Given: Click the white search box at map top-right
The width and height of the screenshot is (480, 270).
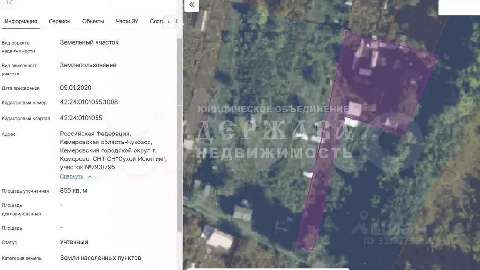Looking at the screenshot, I should (459, 7).
